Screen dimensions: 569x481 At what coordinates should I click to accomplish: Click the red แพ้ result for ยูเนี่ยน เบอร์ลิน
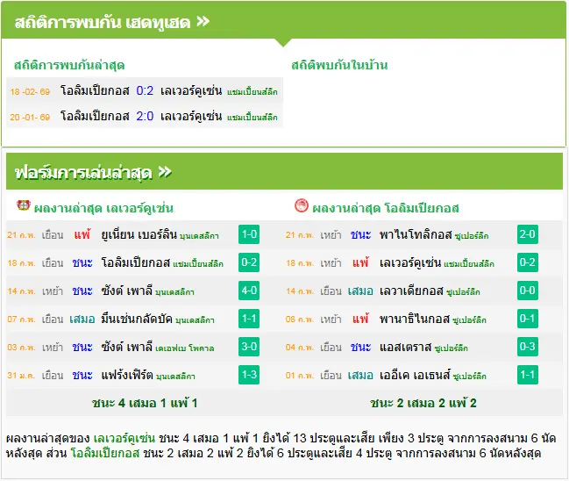(x=82, y=234)
